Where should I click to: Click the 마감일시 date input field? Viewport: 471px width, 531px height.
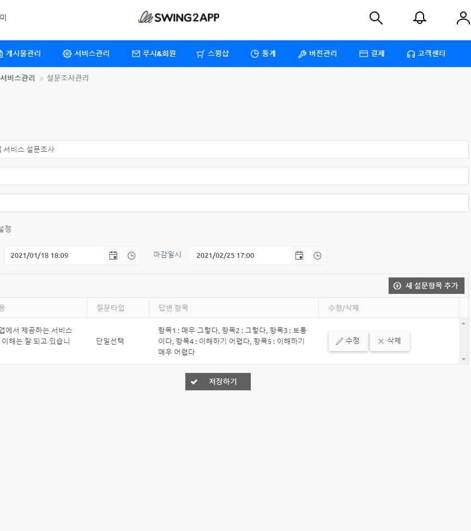click(x=240, y=256)
